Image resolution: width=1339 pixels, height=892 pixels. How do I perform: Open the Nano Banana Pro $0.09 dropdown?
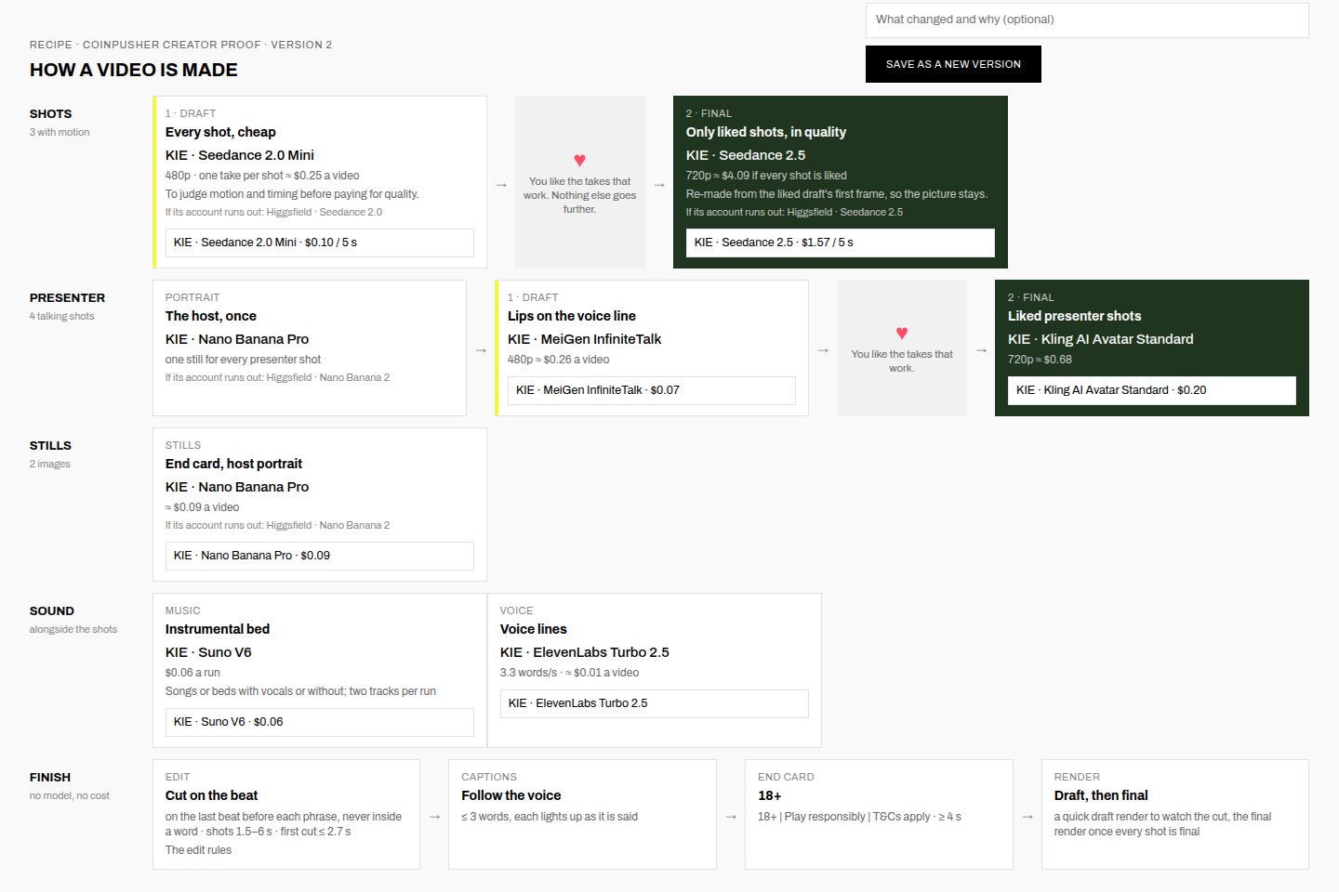coord(319,556)
